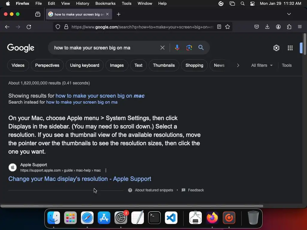Click the address bar URL
The width and height of the screenshot is (307, 230).
142,27
